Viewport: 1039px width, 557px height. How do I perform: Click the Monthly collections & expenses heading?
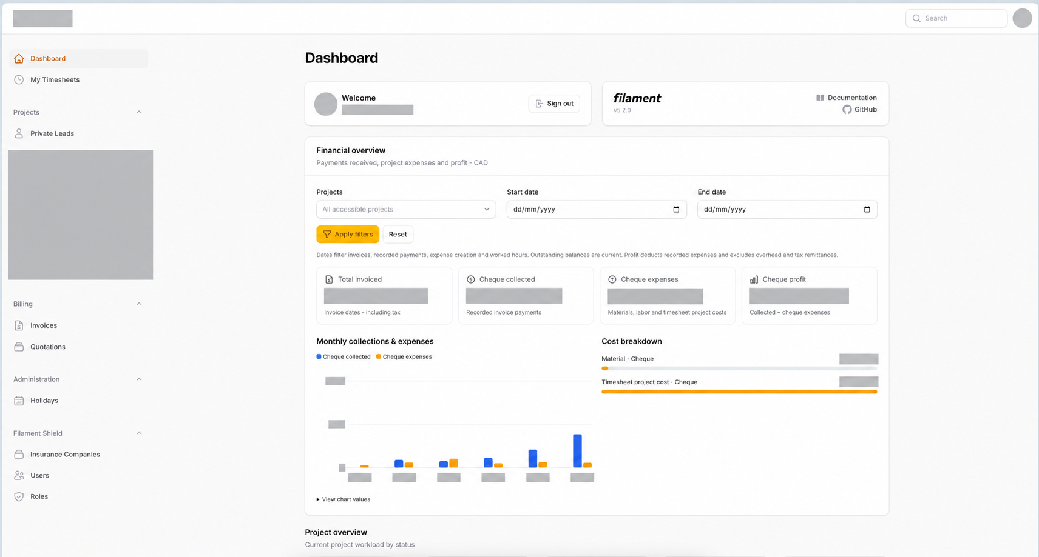click(x=375, y=342)
